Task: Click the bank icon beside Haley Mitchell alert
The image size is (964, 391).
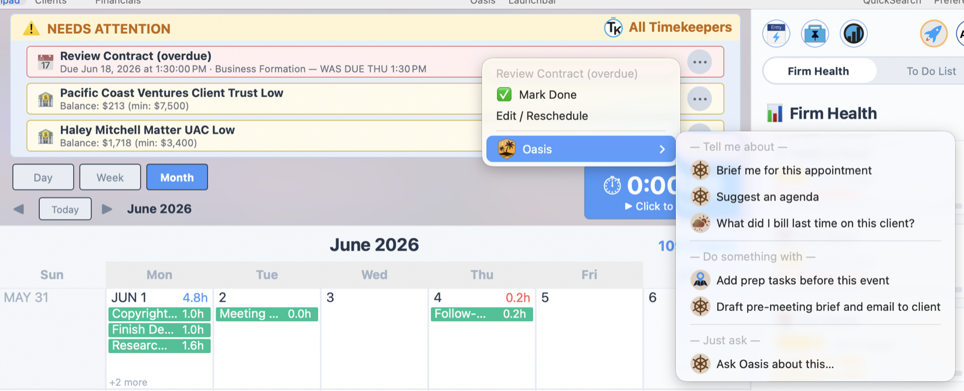Action: coord(46,136)
